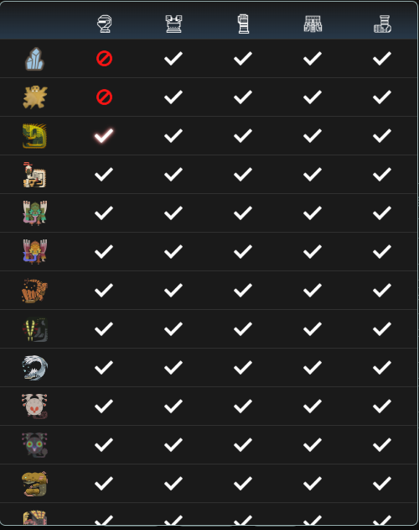This screenshot has height=530, width=419.
Task: Toggle gauntlet checkmark for orange spiky monster row
Action: [243, 291]
